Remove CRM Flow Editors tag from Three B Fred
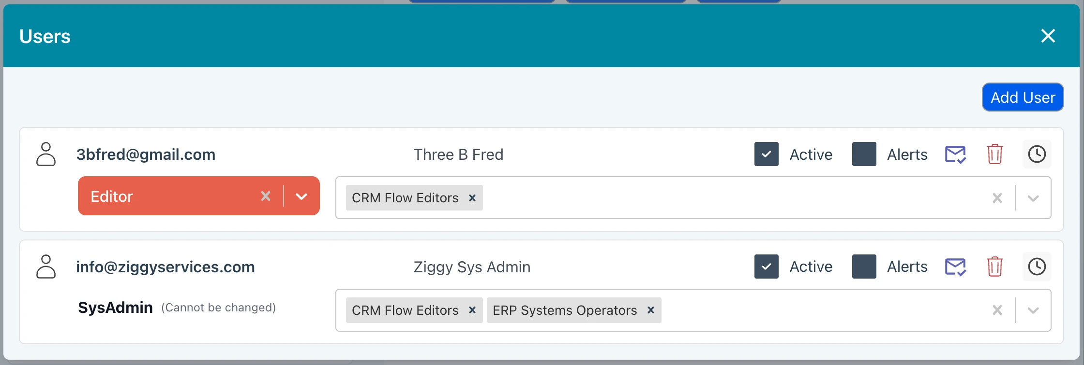The image size is (1084, 365). pos(472,198)
